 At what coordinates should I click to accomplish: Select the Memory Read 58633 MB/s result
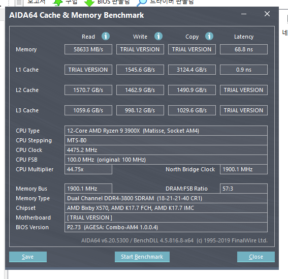coord(88,49)
